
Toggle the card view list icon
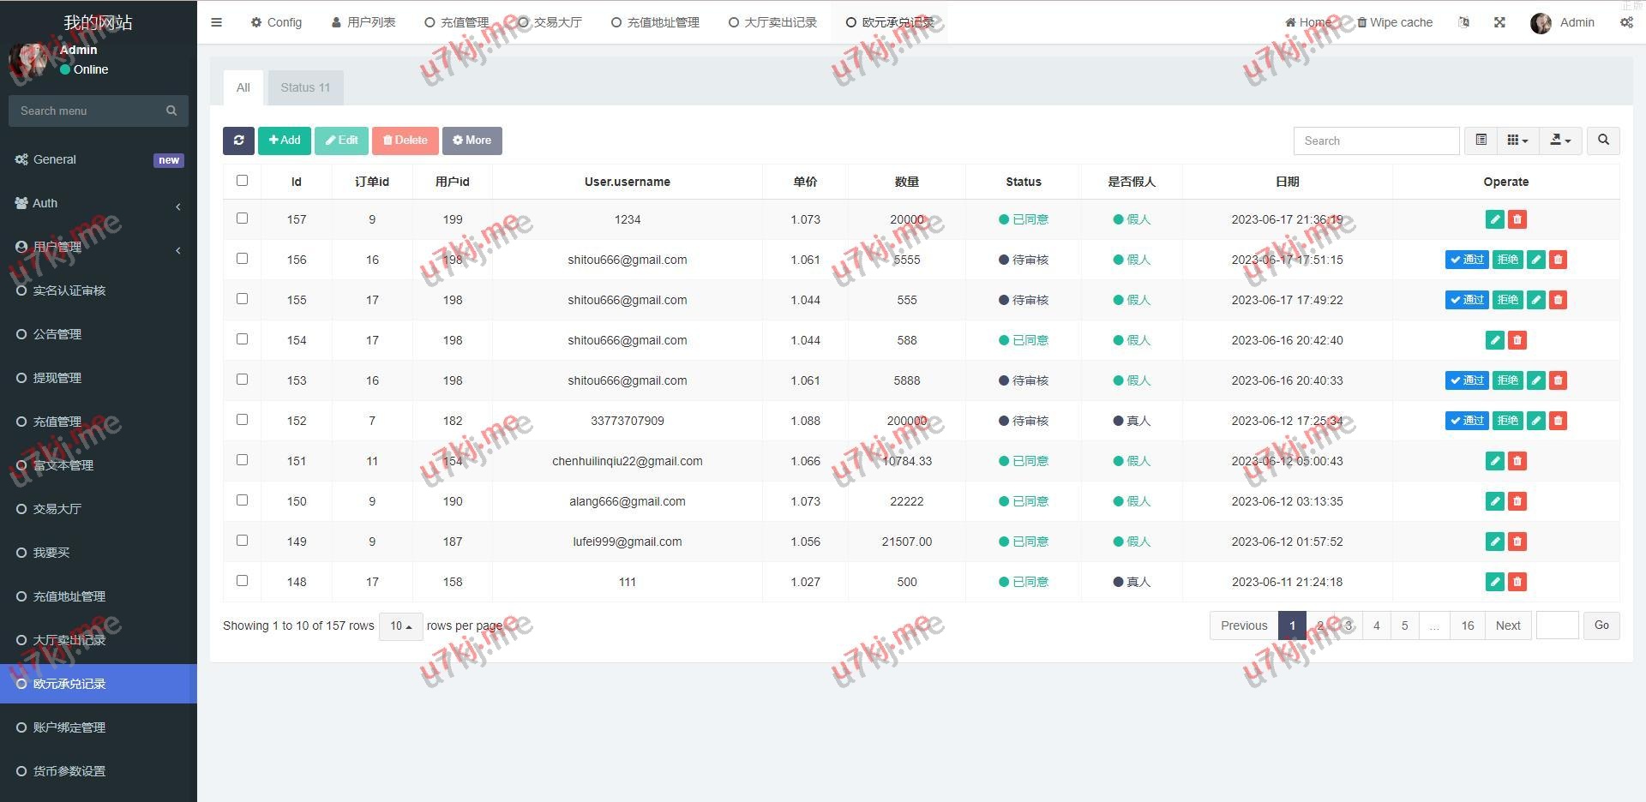[x=1481, y=141]
